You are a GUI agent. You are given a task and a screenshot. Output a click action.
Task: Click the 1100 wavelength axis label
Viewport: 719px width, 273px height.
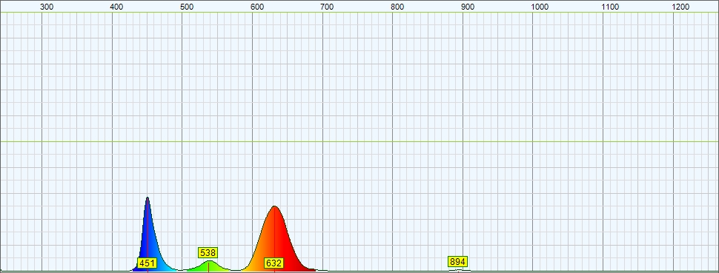coord(610,7)
